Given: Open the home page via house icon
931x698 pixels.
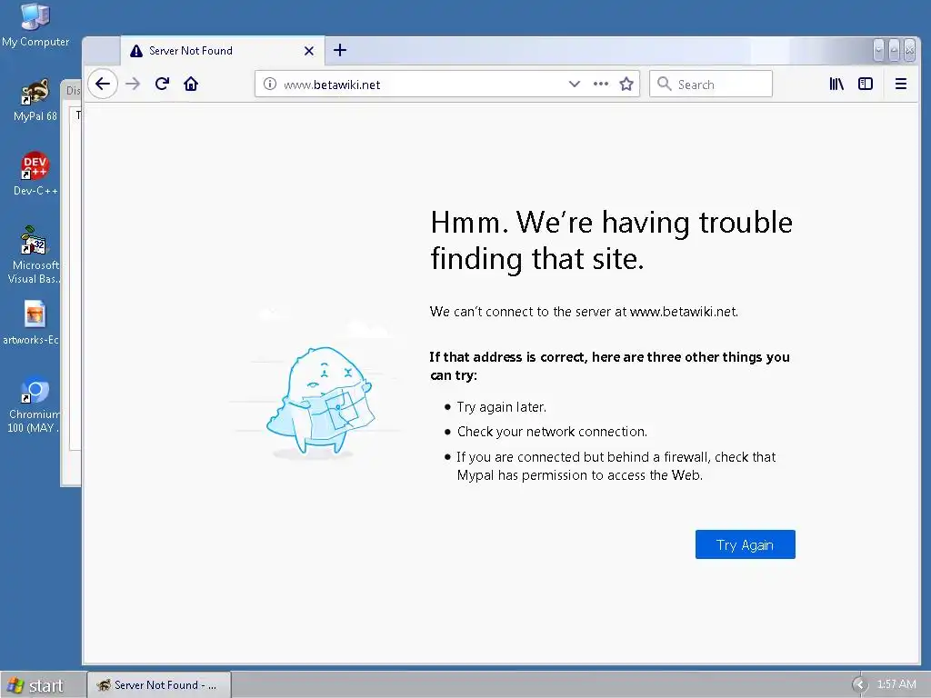Looking at the screenshot, I should click(x=191, y=84).
